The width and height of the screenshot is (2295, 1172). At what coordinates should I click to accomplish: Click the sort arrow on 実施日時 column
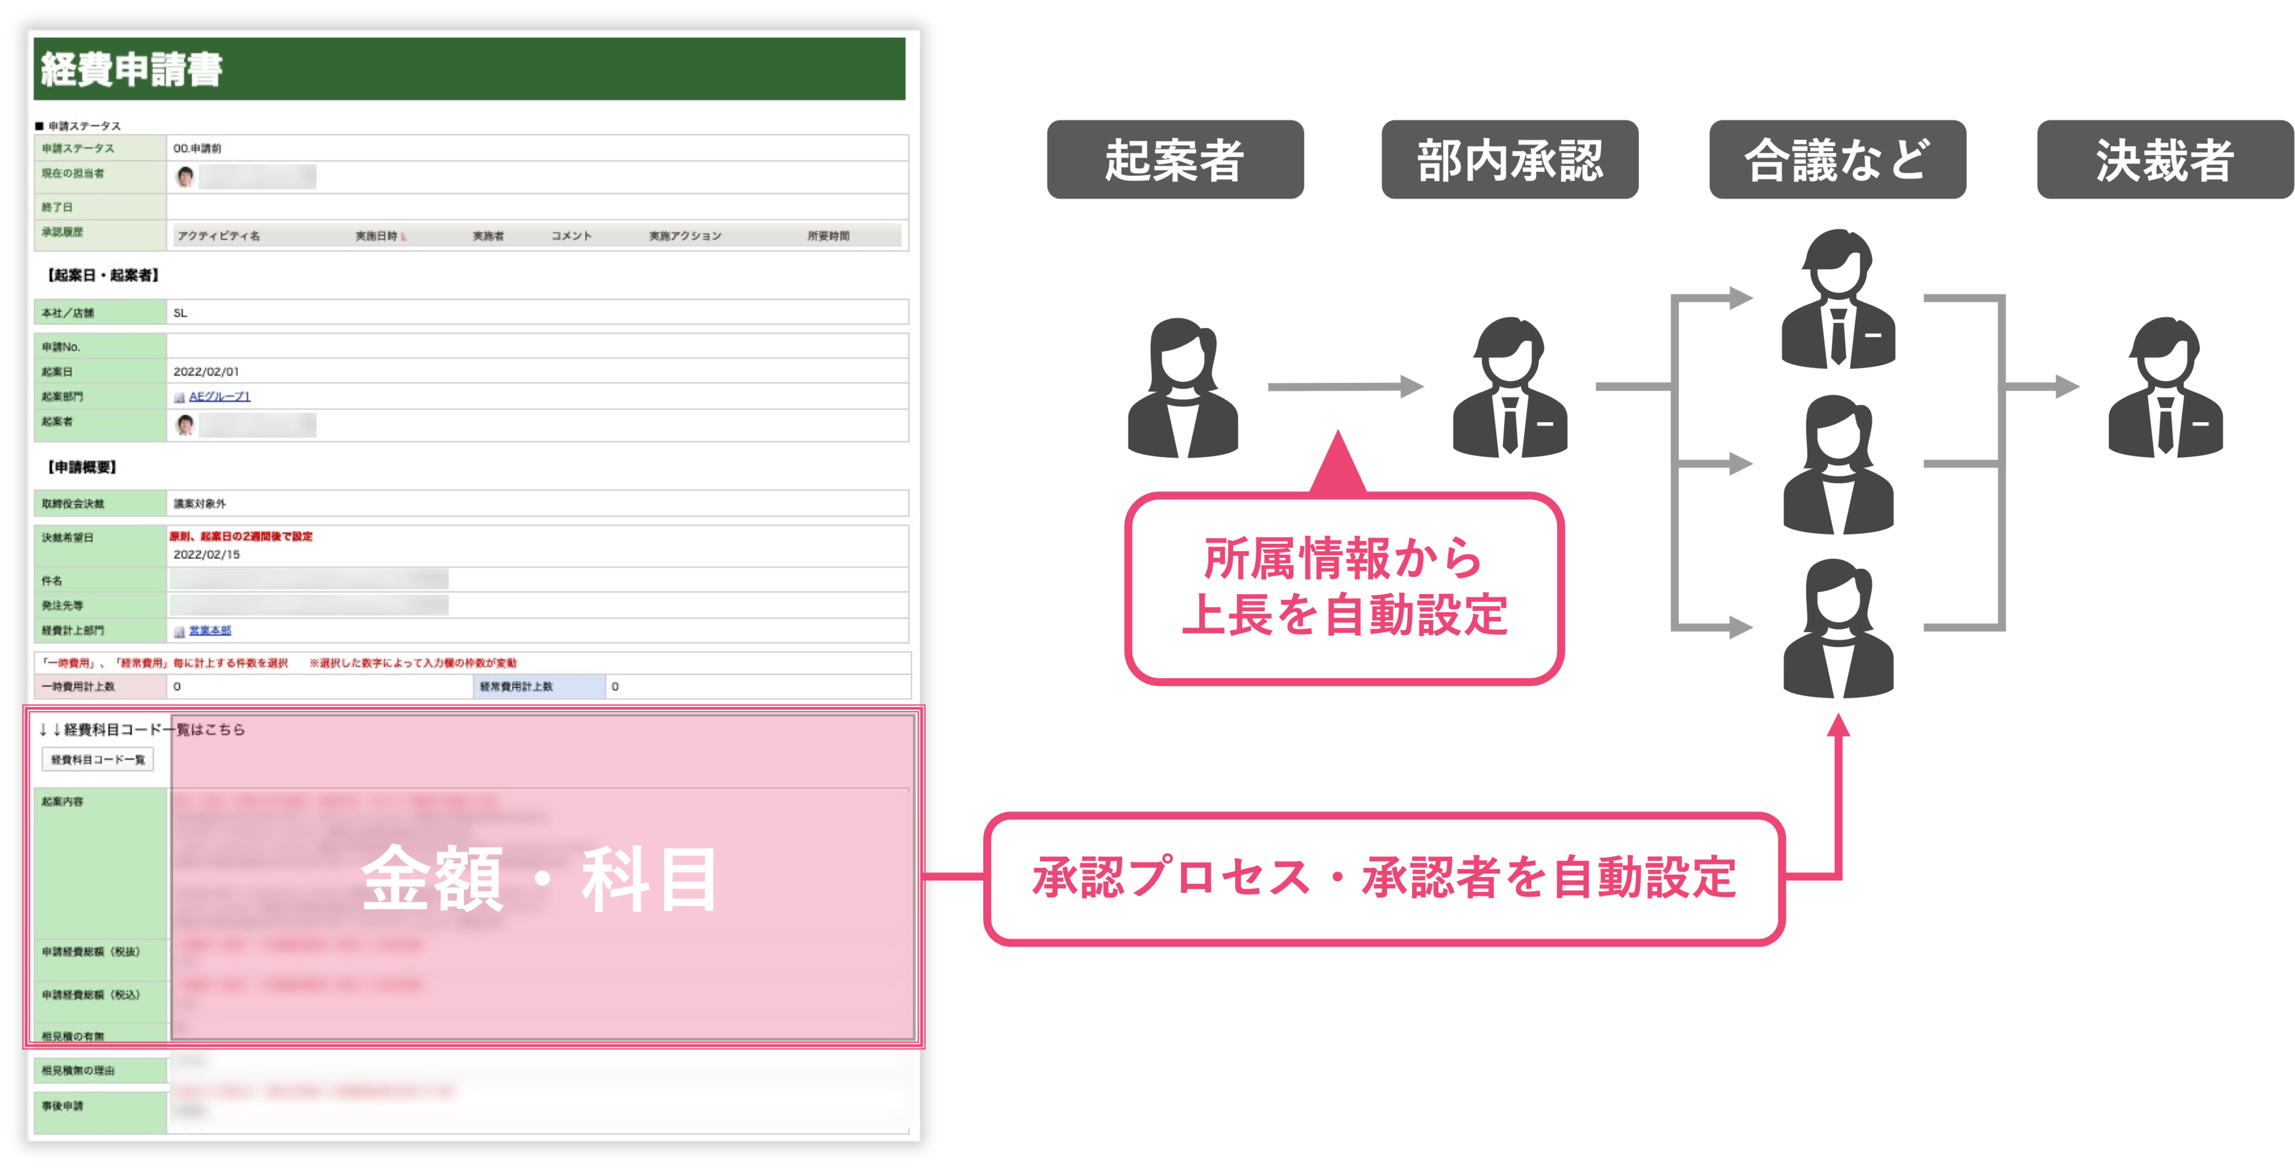click(404, 237)
